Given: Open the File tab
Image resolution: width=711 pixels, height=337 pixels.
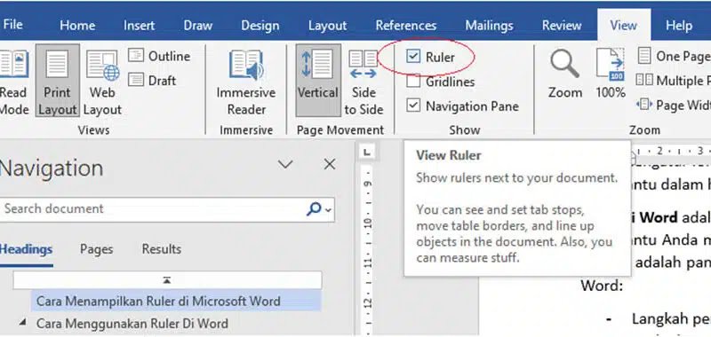Looking at the screenshot, I should (12, 25).
